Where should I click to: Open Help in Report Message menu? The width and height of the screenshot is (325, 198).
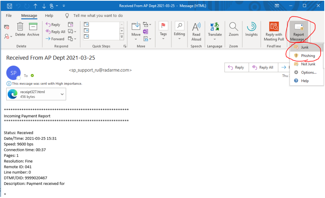pos(307,81)
